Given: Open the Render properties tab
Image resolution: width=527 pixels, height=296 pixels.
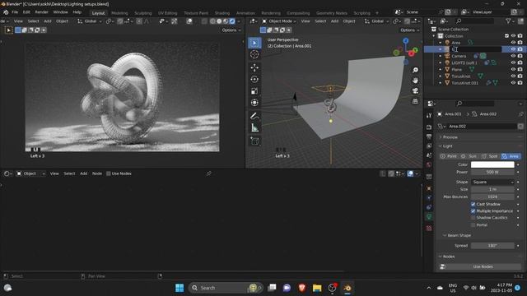Looking at the screenshot, I should pos(429,127).
